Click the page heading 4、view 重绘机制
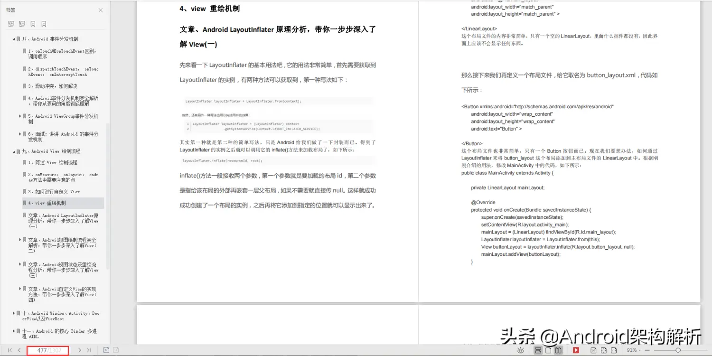The width and height of the screenshot is (712, 356). [x=209, y=9]
